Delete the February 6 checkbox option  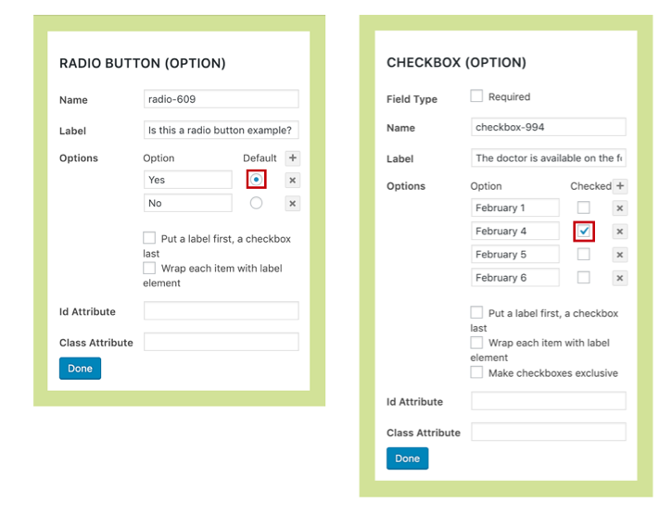pos(620,278)
